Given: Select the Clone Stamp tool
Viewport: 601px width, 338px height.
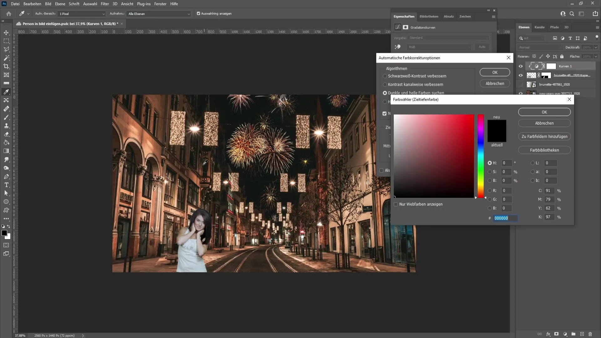Looking at the screenshot, I should point(6,125).
